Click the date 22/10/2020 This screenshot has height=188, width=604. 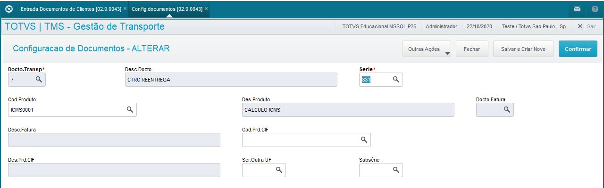tap(479, 26)
